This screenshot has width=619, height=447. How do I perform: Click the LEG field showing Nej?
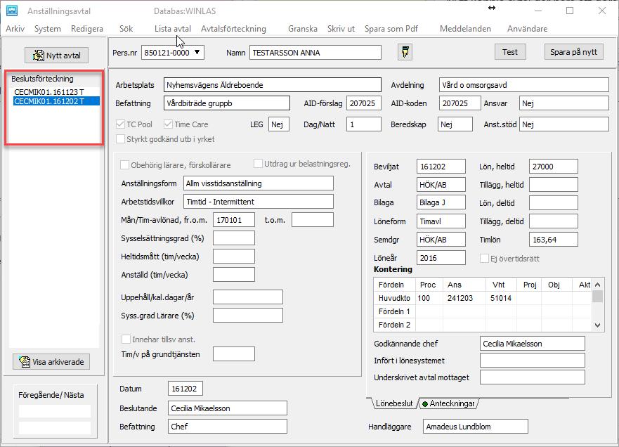279,124
